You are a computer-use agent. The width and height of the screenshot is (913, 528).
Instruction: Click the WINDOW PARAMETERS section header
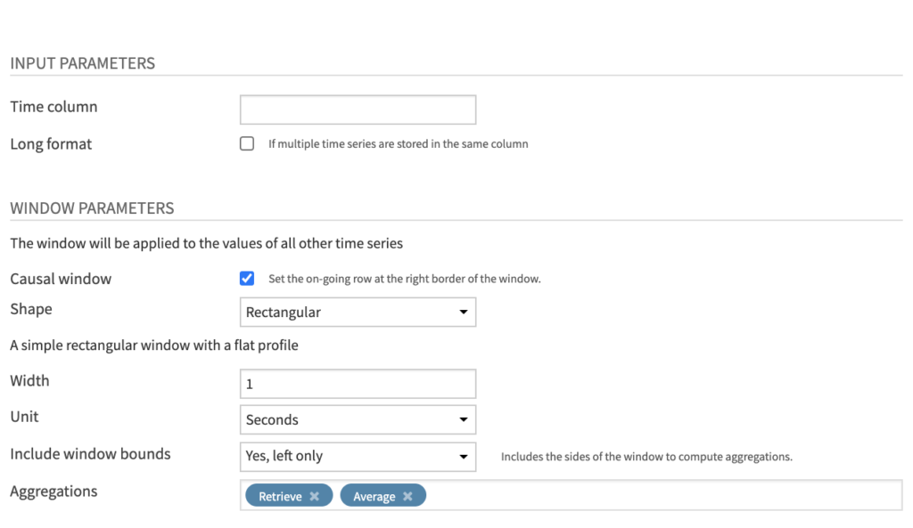(92, 207)
